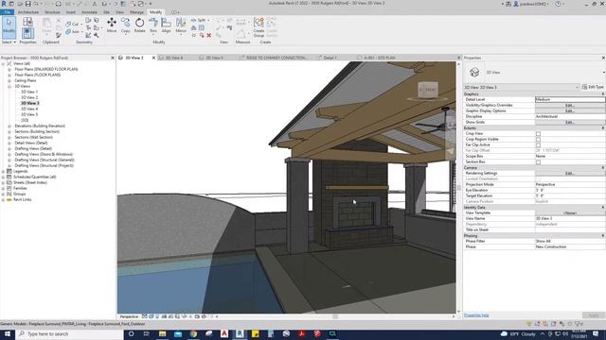This screenshot has height=340, width=606.
Task: Click the Windows Start button
Action: tap(8, 333)
